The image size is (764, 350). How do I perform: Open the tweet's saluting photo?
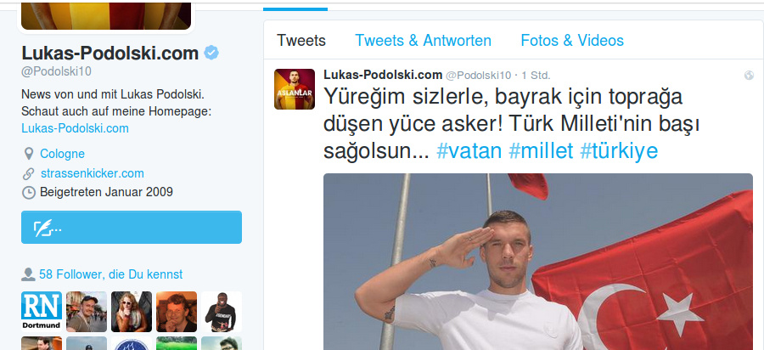[538, 262]
